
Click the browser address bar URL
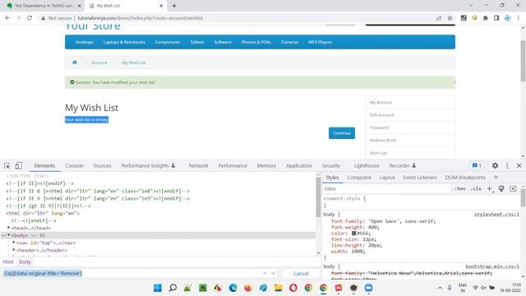pyautogui.click(x=141, y=18)
